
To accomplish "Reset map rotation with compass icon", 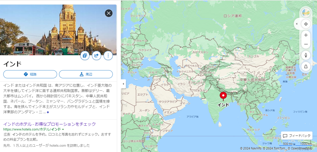I will click(306, 55).
